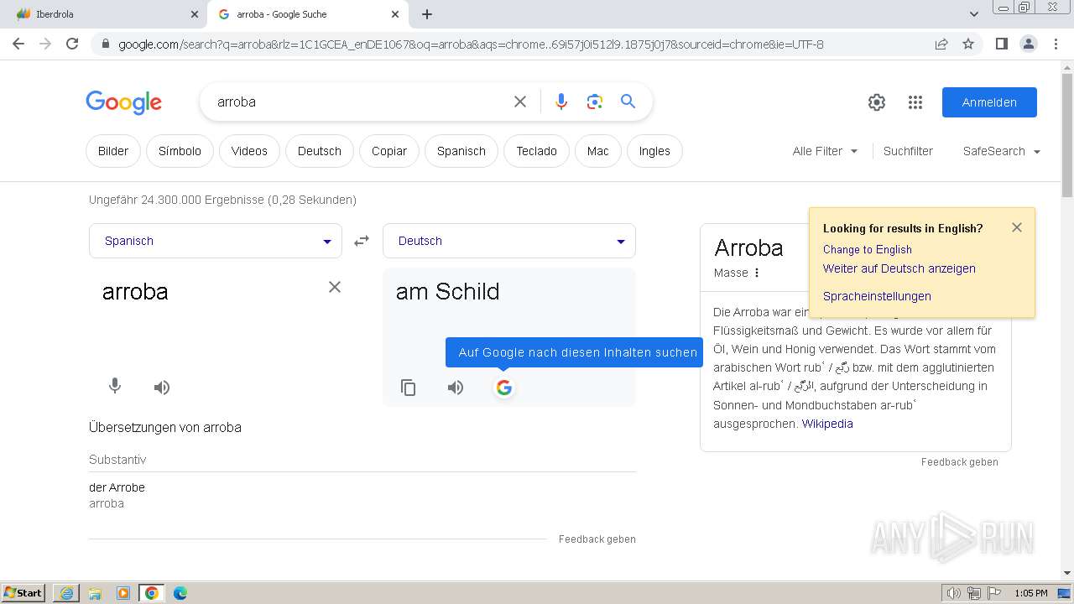Start voice search with the microphone icon
The width and height of the screenshot is (1074, 604).
561,102
